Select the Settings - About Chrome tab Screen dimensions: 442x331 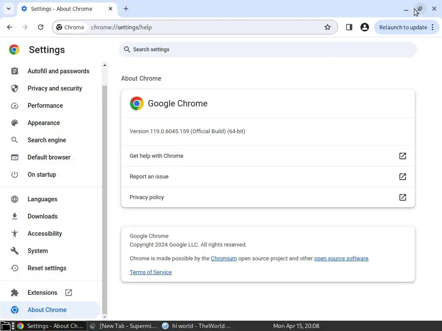point(67,9)
